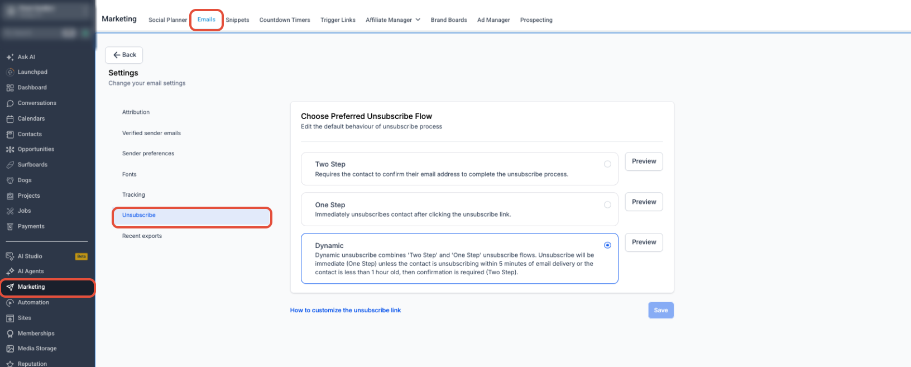Go to the Trigger Links tab
The height and width of the screenshot is (367, 911).
point(338,20)
